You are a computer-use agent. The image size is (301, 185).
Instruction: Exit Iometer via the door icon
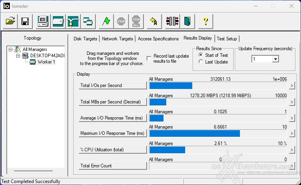tap(188, 21)
